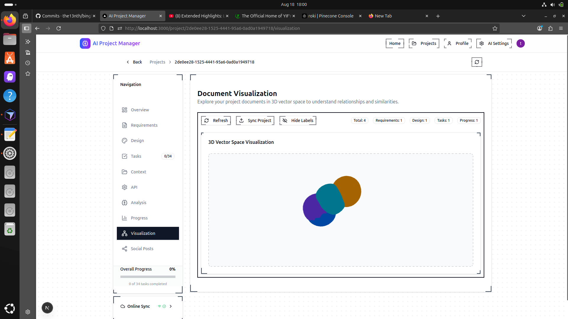568x319 pixels.
Task: Open Firefox extensions puzzle icon
Action: (550, 28)
